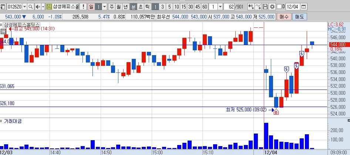The image size is (350, 155).
Task: Toggle the D checkbox beside date field
Action: click(x=279, y=7)
